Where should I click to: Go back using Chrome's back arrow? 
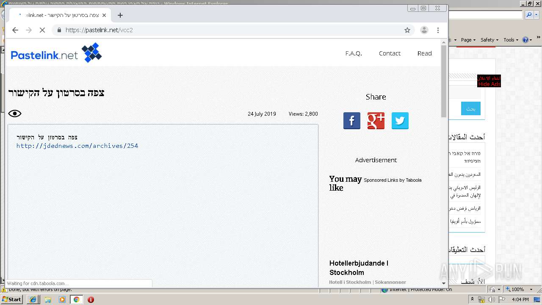click(x=15, y=30)
